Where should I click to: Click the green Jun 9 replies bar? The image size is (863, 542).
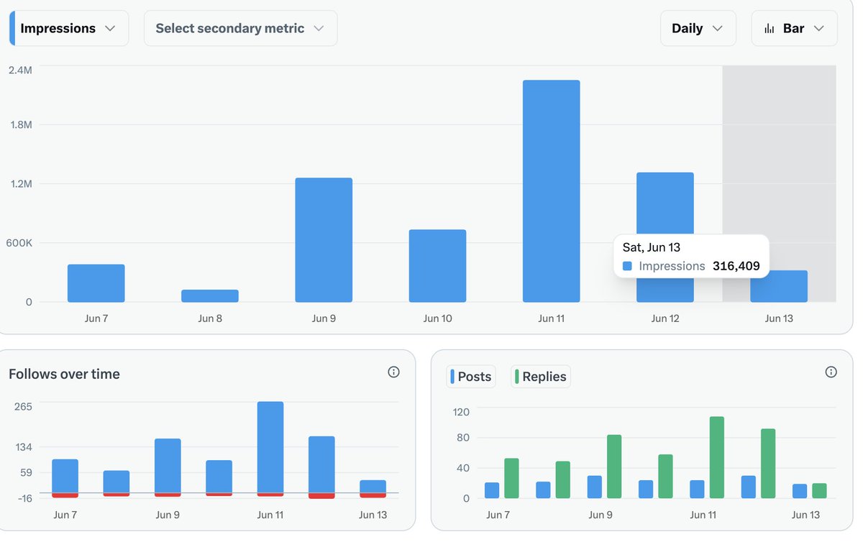[x=614, y=467]
